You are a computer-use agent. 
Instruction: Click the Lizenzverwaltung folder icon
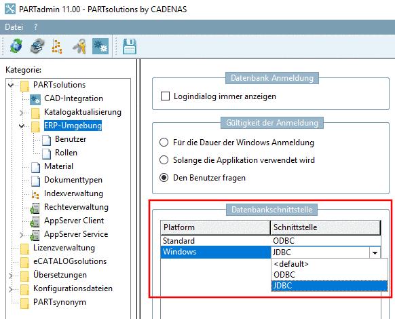24,248
